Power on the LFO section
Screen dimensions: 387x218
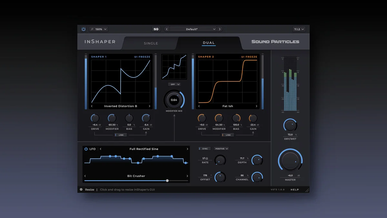coord(86,149)
